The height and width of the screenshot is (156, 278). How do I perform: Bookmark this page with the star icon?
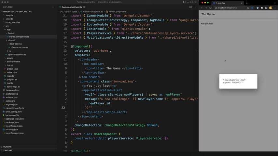(x=252, y=8)
